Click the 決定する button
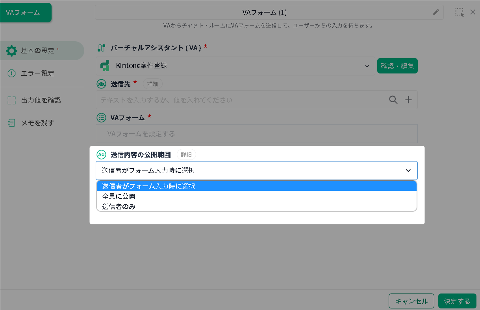This screenshot has height=310, width=480. pos(457,301)
